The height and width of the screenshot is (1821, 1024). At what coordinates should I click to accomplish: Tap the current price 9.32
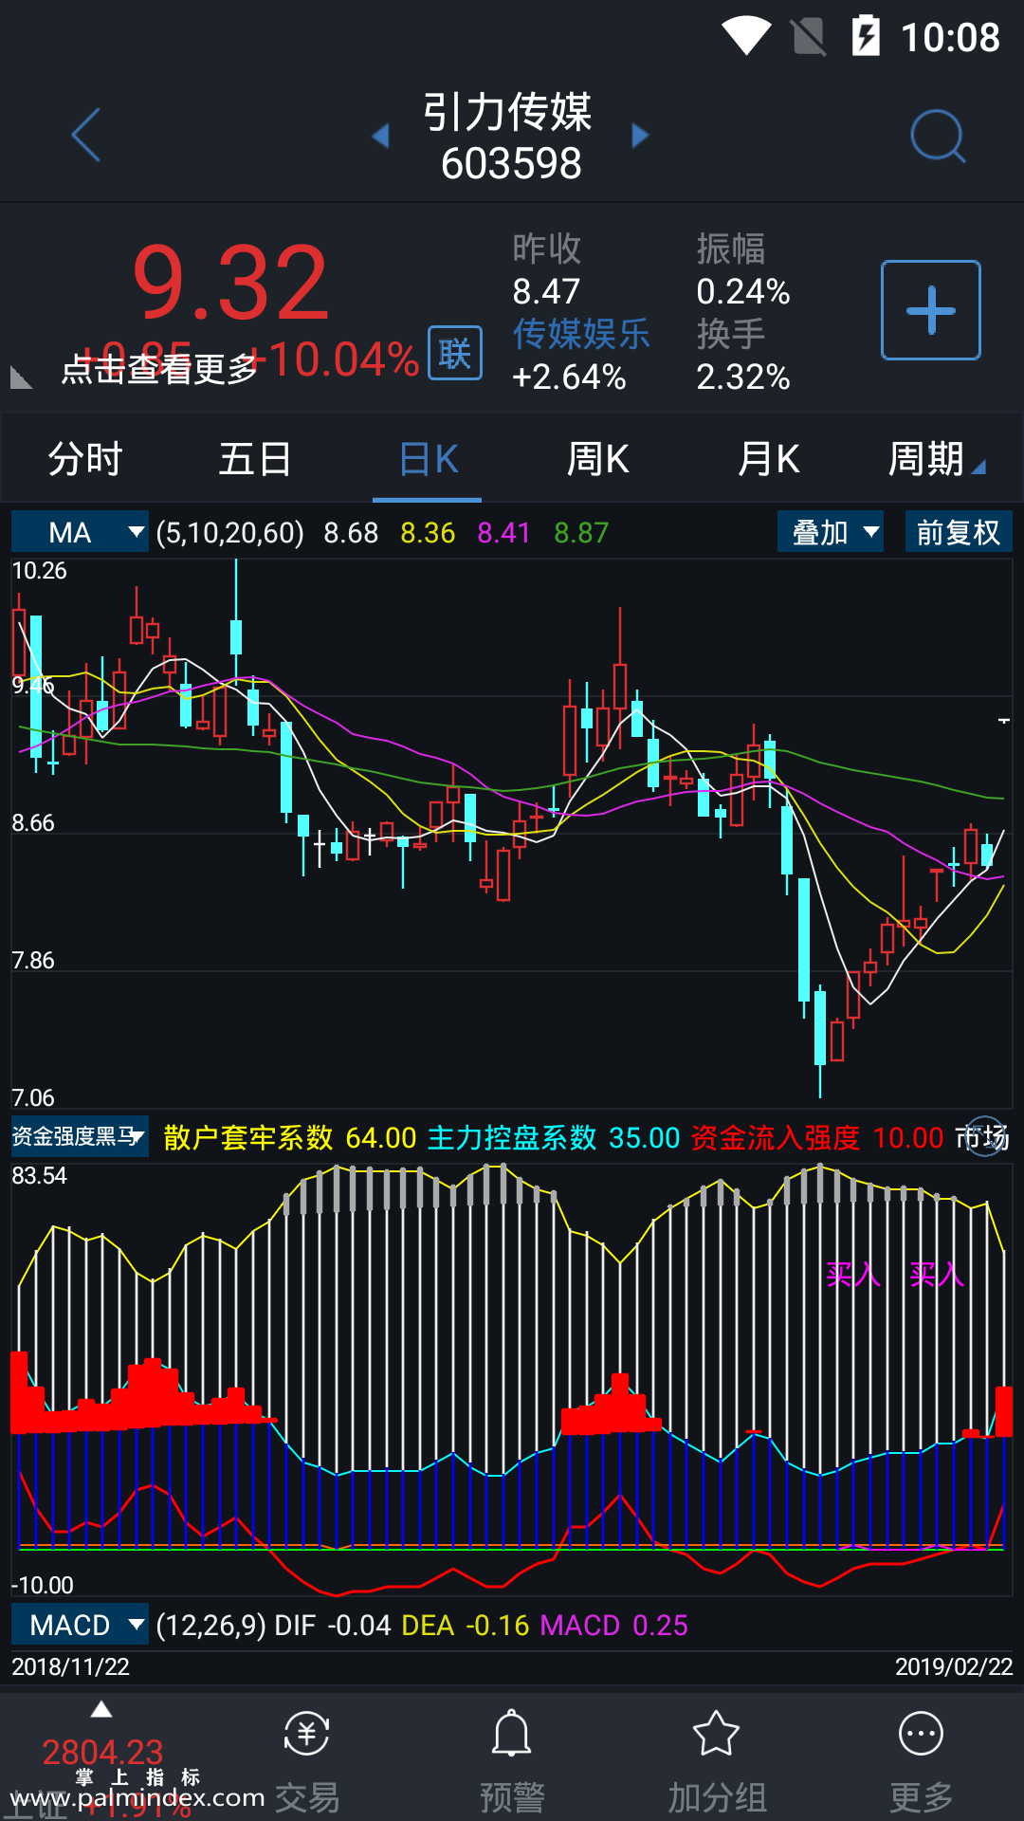pos(231,283)
